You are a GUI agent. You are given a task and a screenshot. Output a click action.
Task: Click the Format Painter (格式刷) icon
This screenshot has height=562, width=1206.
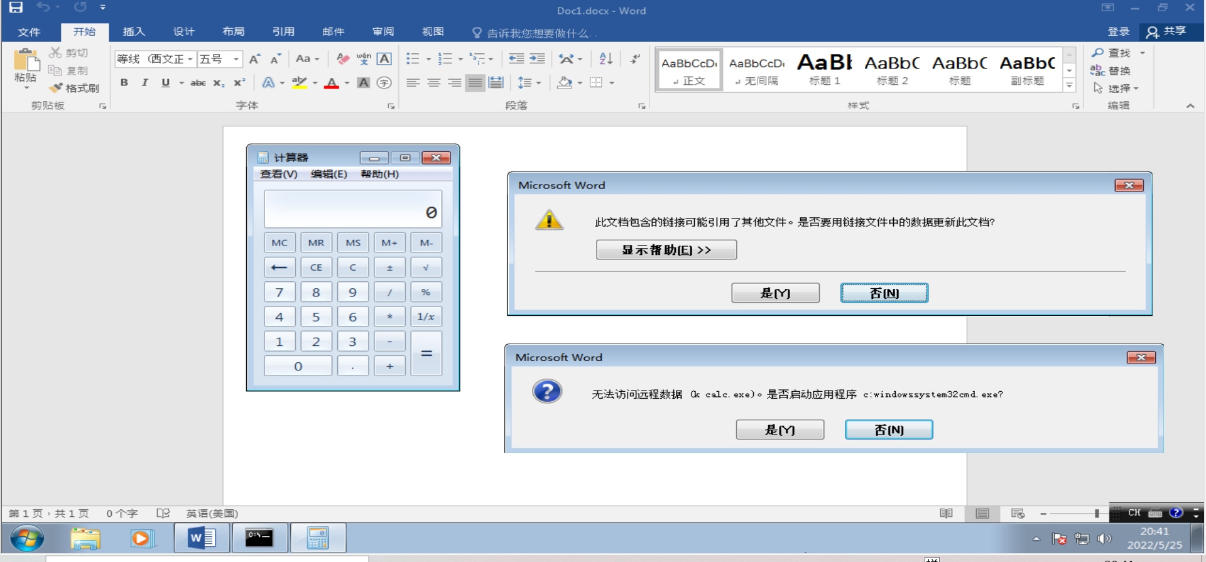[56, 88]
